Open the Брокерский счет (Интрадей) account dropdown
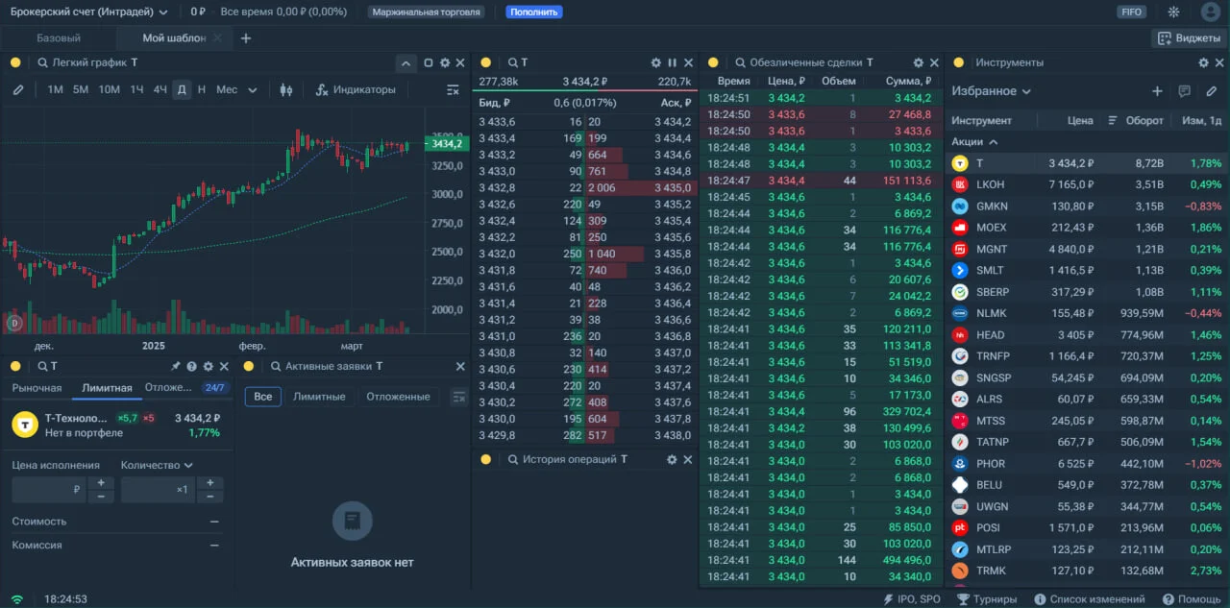The image size is (1230, 608). [x=89, y=12]
